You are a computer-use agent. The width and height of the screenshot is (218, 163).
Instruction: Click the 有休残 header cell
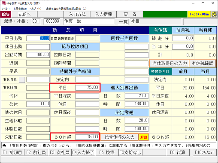point(160,30)
